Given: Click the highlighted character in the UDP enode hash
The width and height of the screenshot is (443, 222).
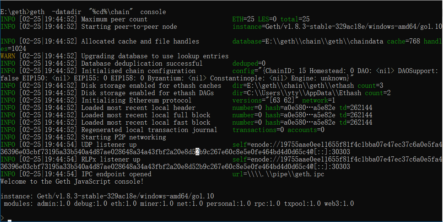Looking at the screenshot, I should [197, 152].
